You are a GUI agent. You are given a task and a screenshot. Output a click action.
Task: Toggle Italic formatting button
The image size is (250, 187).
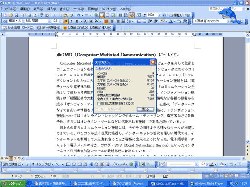(71, 21)
